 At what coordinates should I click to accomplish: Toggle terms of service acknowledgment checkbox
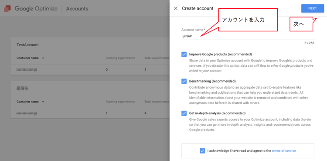pyautogui.click(x=202, y=151)
